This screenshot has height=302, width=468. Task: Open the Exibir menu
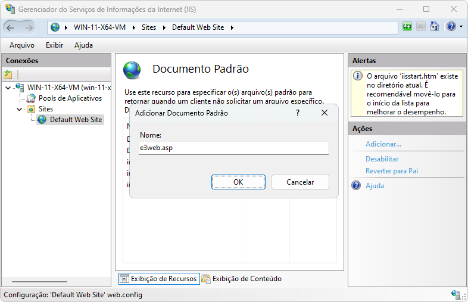pyautogui.click(x=54, y=45)
